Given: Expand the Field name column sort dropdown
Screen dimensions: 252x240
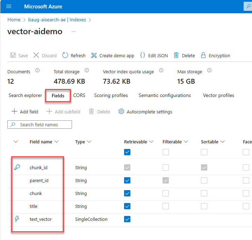Looking at the screenshot, I should pyautogui.click(x=56, y=142).
